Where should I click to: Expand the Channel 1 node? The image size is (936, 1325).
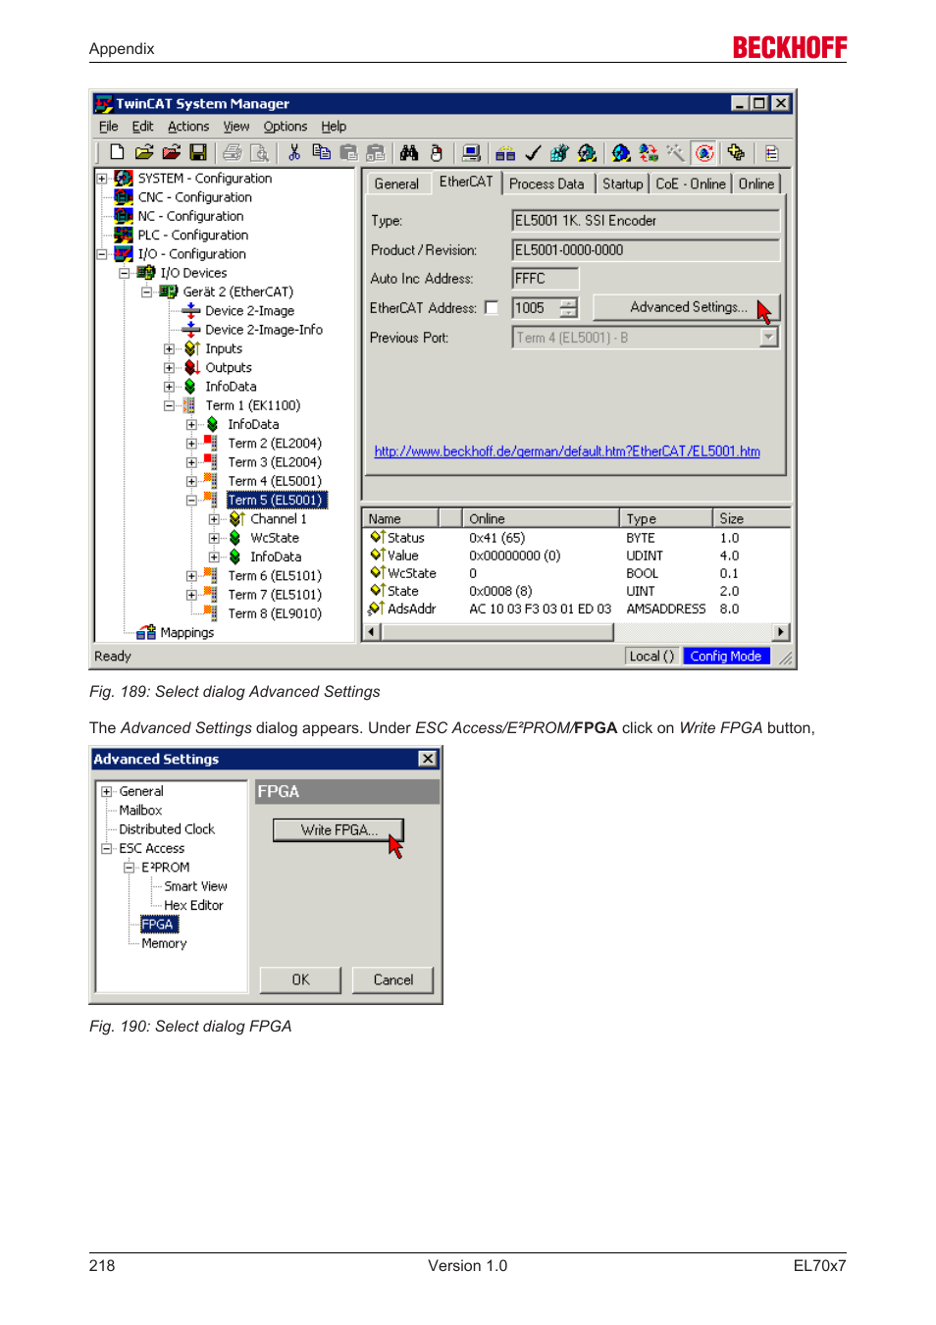(214, 519)
